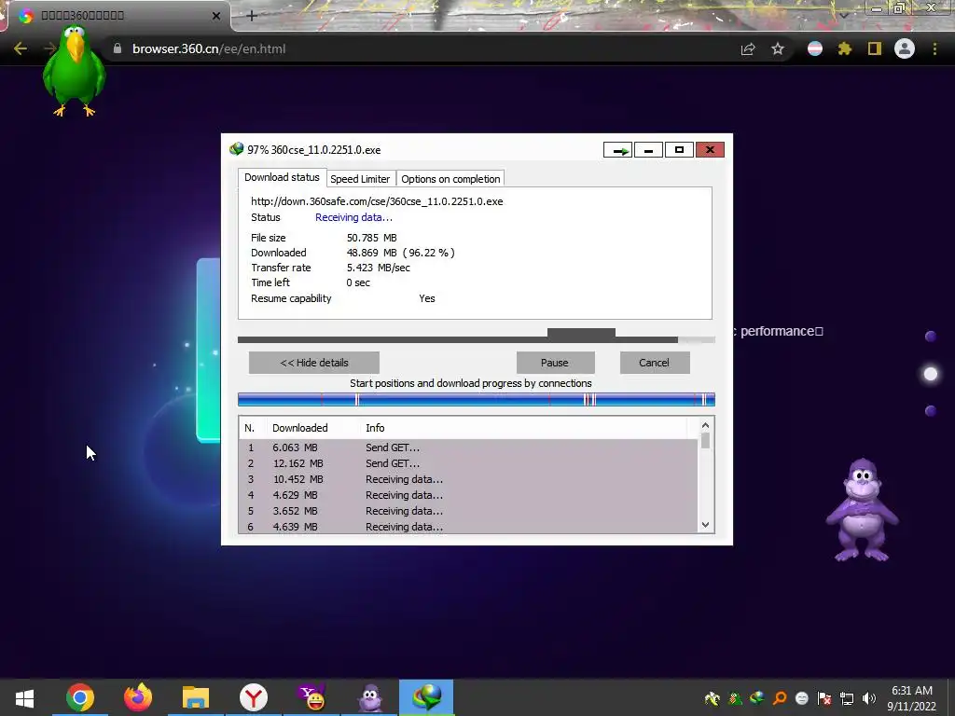Click the Receiving data... status text
Image resolution: width=955 pixels, height=716 pixels.
pyautogui.click(x=353, y=217)
